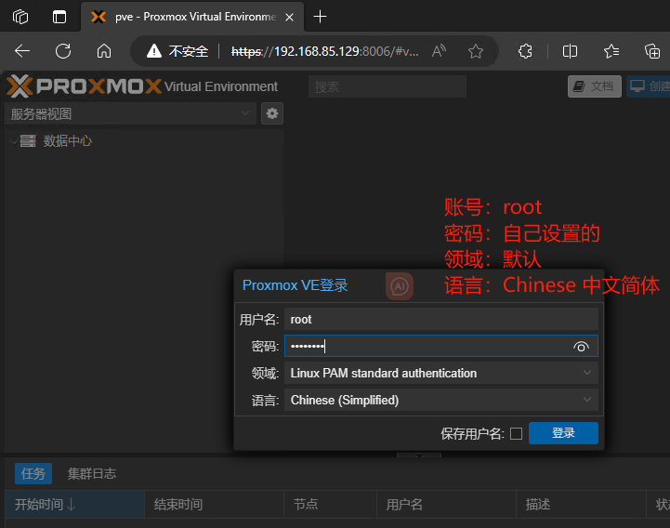
Task: Click the browser back arrow
Action: 21,51
